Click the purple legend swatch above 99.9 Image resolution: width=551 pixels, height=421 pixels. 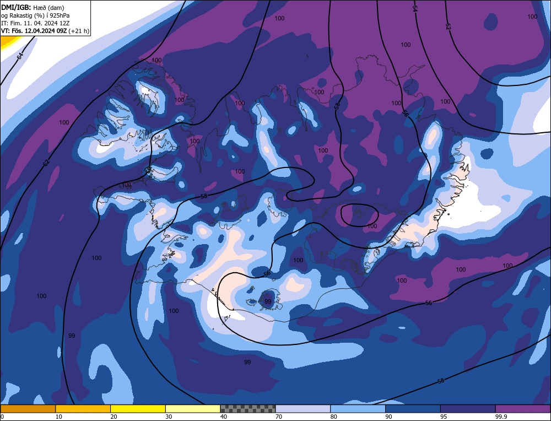coord(523,409)
